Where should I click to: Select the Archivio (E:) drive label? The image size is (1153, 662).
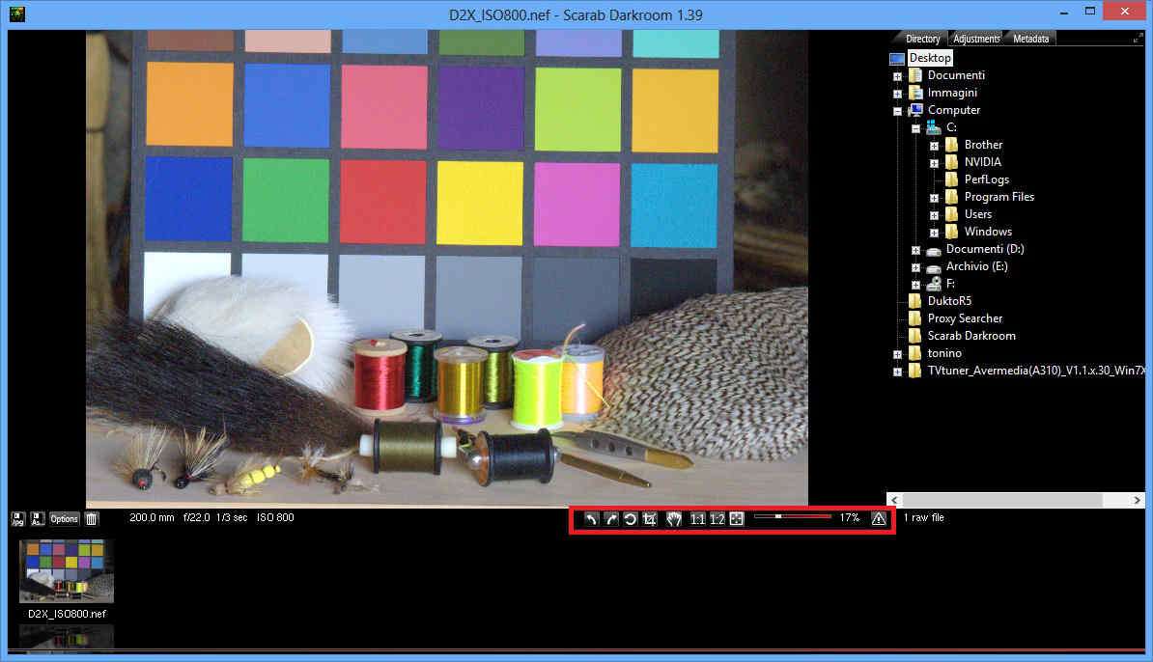coord(976,266)
